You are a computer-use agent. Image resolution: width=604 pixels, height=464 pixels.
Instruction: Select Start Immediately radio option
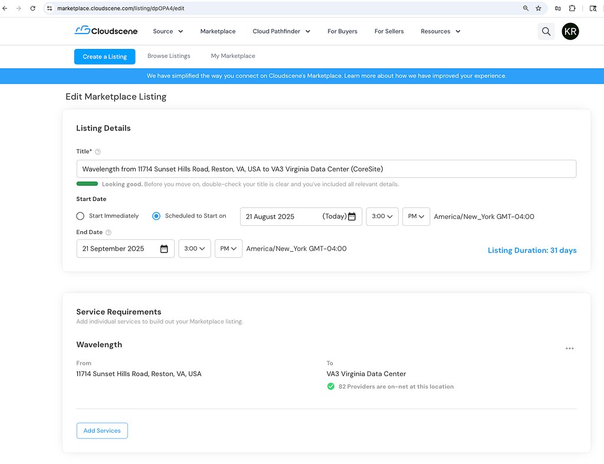click(x=80, y=216)
